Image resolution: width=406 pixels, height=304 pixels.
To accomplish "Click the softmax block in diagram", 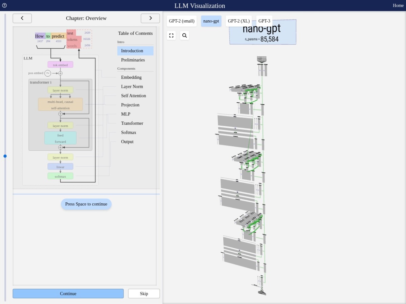I will (x=60, y=176).
